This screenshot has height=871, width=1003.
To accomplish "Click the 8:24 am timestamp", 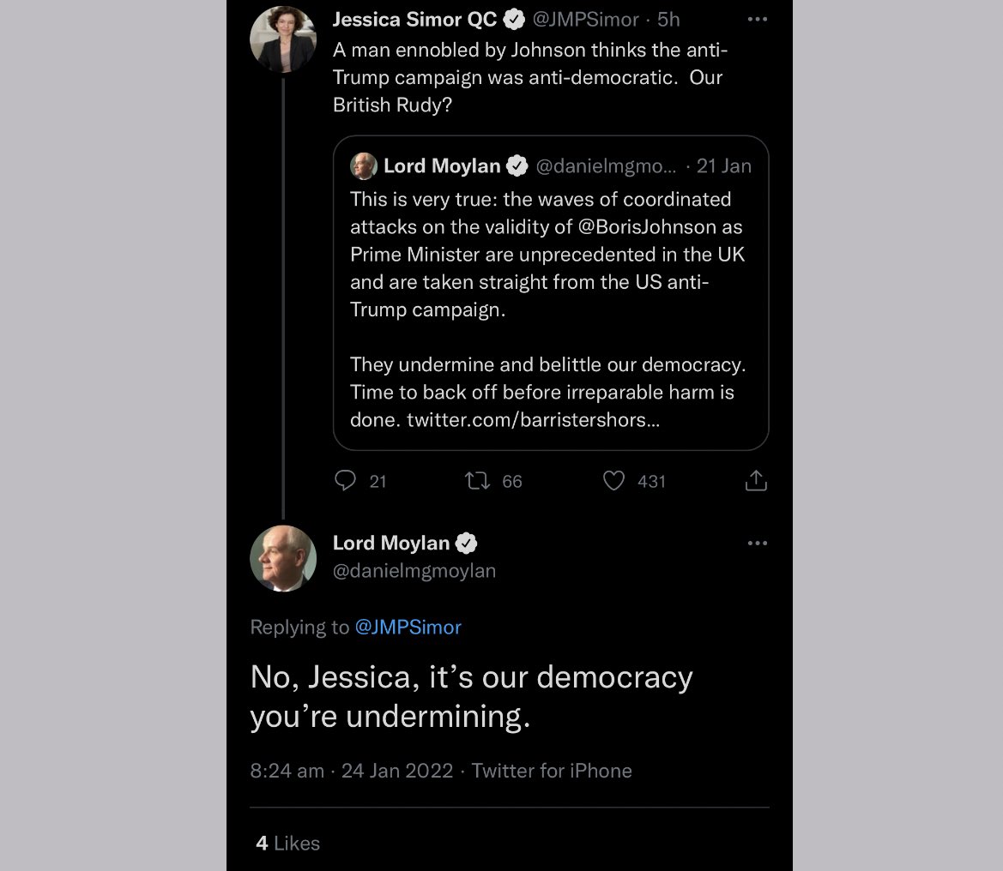I will click(287, 771).
